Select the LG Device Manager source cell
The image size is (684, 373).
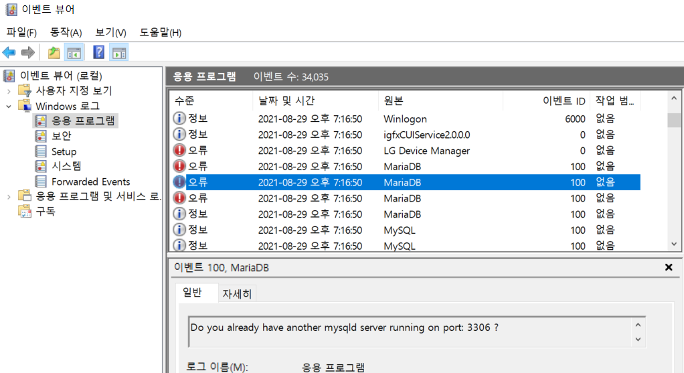(426, 151)
